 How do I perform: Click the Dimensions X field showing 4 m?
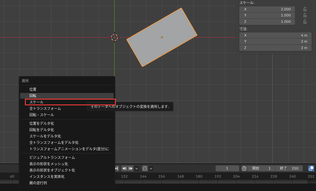tap(275, 35)
